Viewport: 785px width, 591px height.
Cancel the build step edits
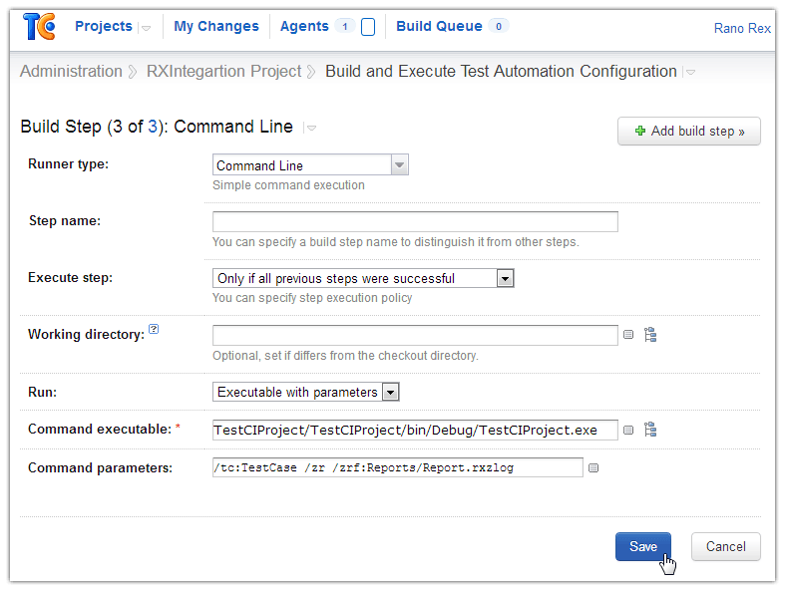click(x=725, y=546)
